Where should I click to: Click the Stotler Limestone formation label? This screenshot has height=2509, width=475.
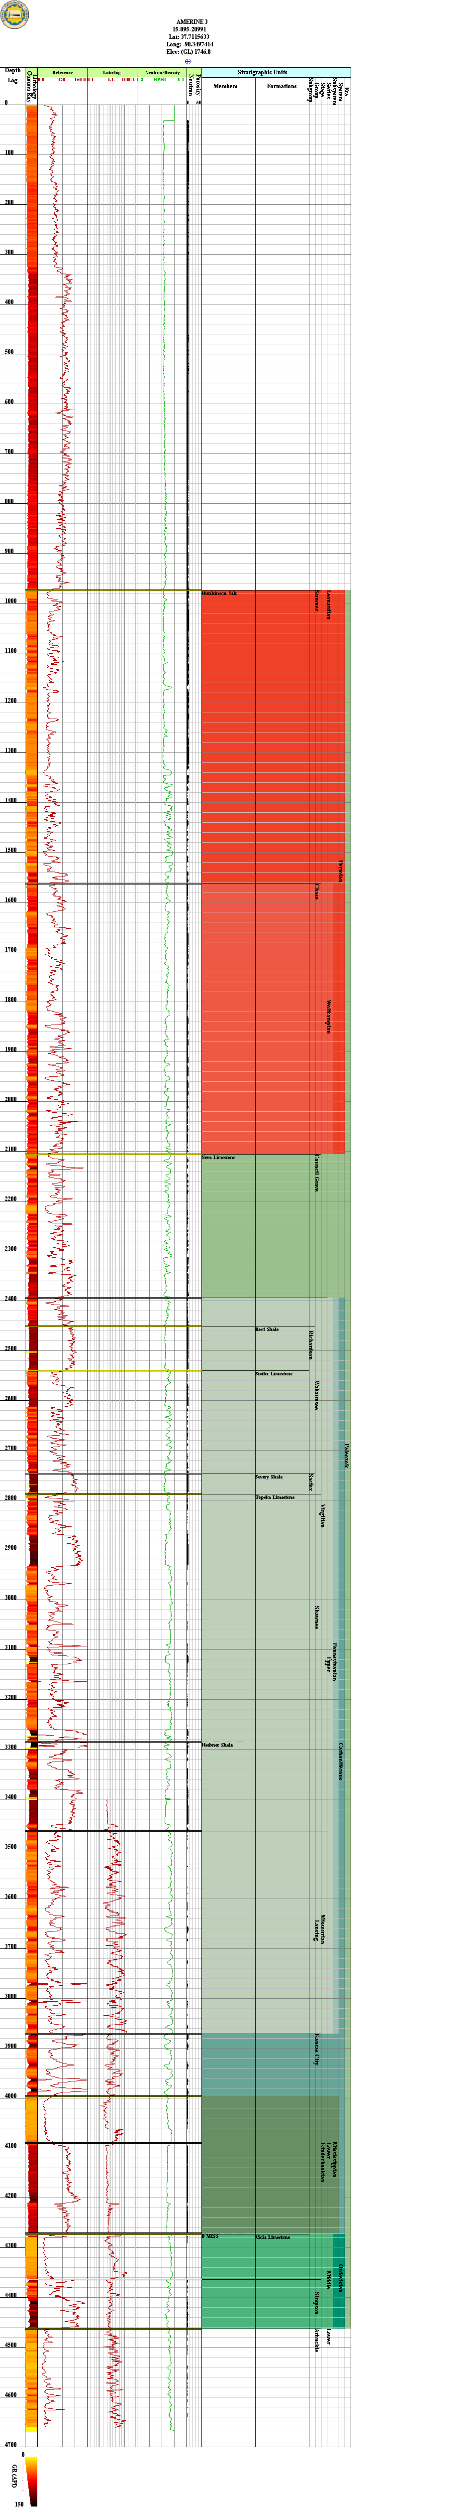point(274,1374)
